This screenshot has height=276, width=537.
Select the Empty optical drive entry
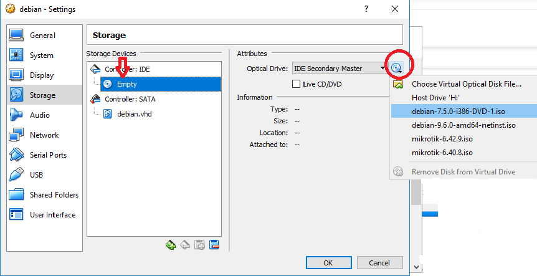coord(161,84)
